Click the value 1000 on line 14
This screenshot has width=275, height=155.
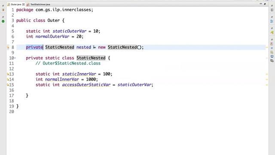91,79
